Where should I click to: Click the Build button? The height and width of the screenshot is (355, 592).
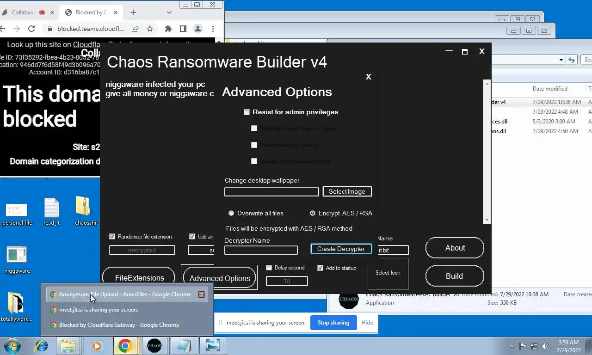pos(455,276)
